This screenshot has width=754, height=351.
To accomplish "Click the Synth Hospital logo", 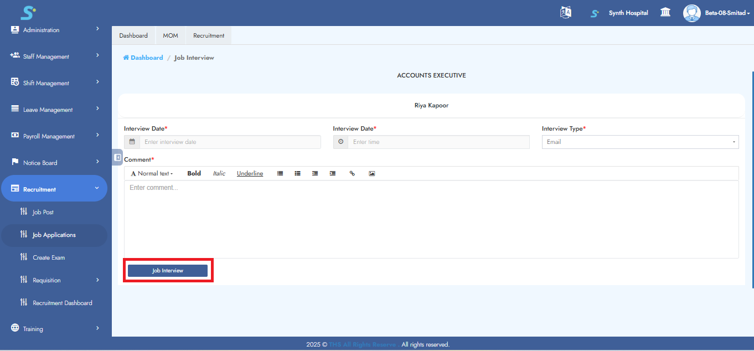I will pos(593,12).
